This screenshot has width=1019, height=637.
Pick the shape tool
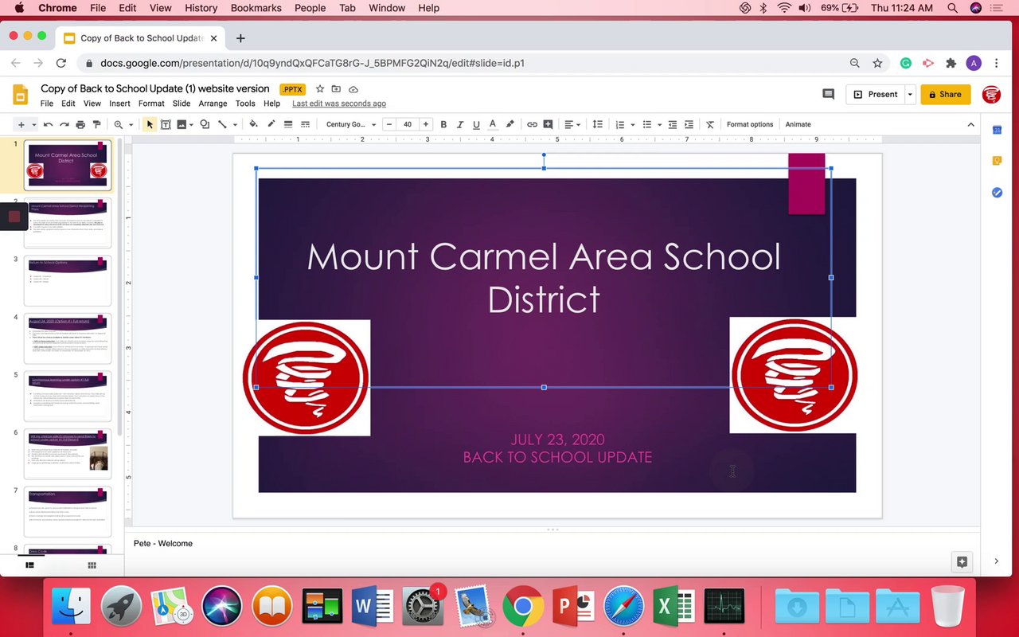pos(205,124)
